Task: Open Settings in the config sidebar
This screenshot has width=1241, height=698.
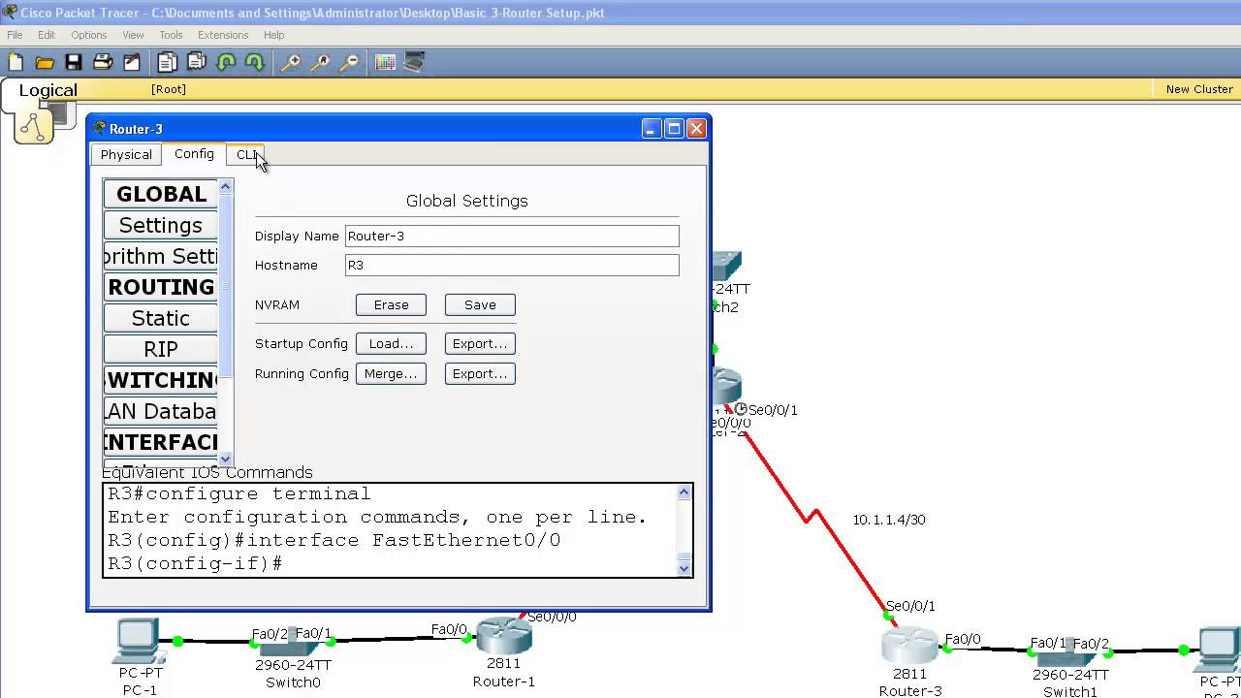Action: tap(161, 225)
